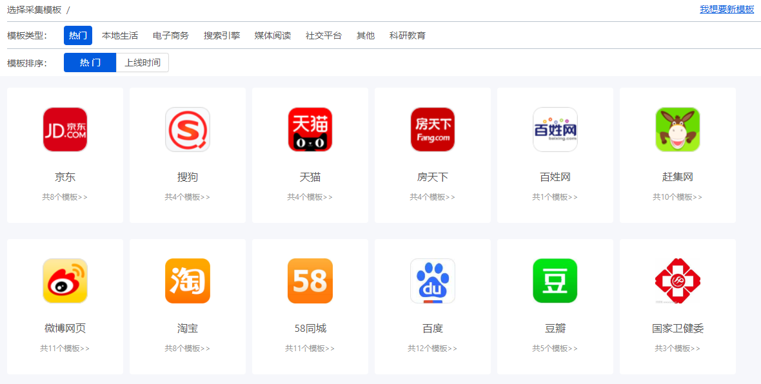Click the 58同城 card title

click(x=310, y=329)
